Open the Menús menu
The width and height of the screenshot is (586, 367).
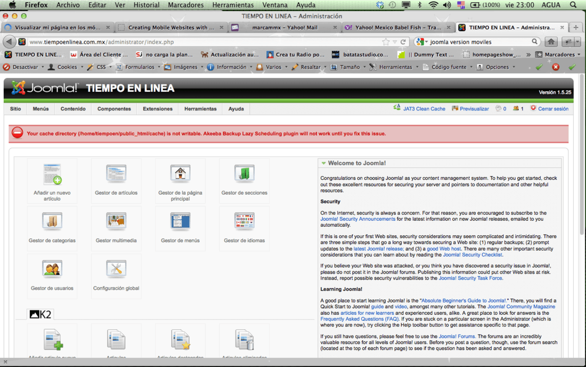click(40, 109)
